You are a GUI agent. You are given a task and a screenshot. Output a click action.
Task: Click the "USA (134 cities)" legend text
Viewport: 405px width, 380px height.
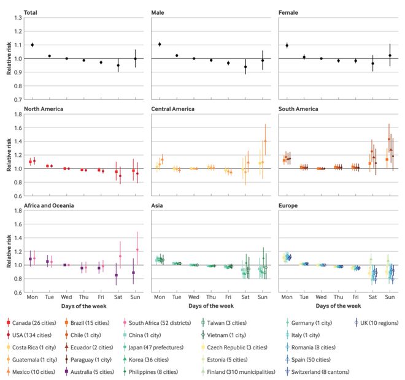(32, 335)
